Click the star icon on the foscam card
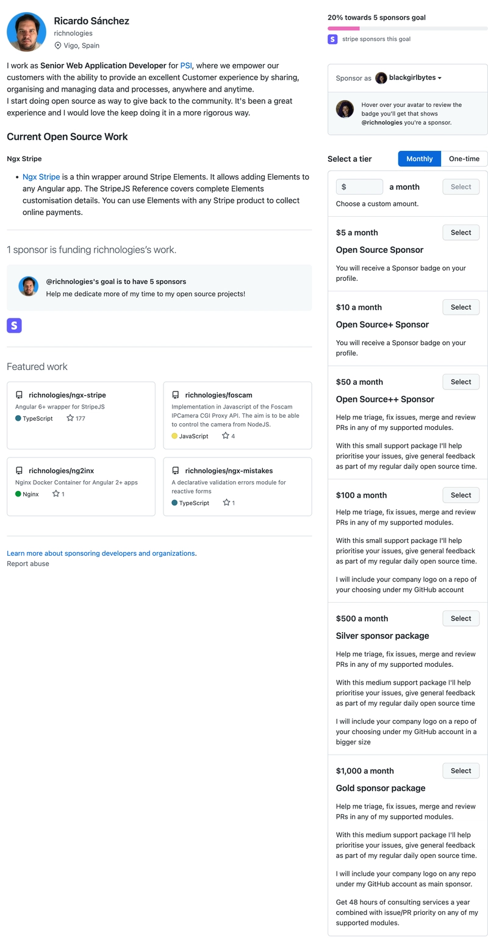The image size is (488, 938). coord(226,436)
